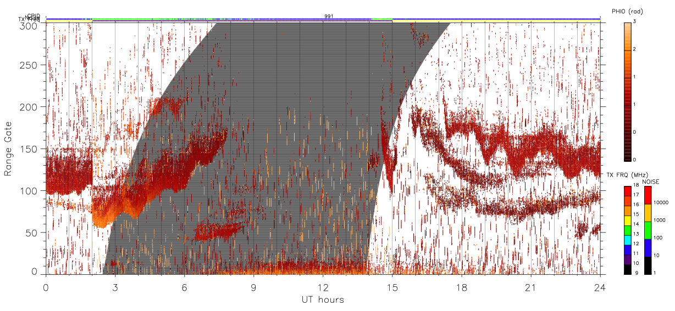Viewport: 675px width, 311px height.
Task: Click the green 13–14 MHz TX FRQ swatch
Action: click(627, 230)
